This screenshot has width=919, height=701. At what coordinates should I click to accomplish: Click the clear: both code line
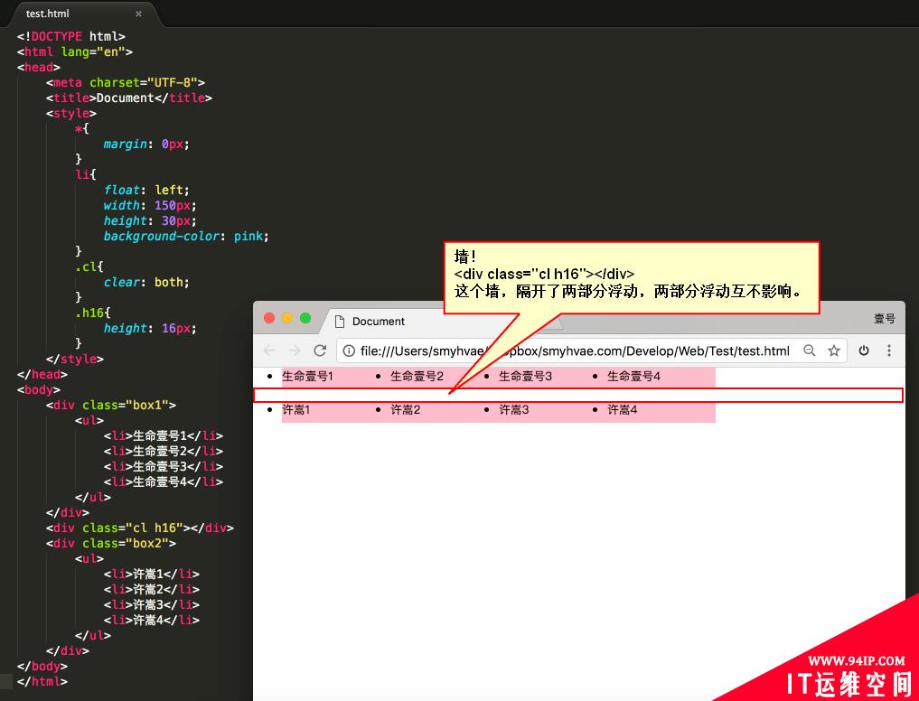[146, 282]
